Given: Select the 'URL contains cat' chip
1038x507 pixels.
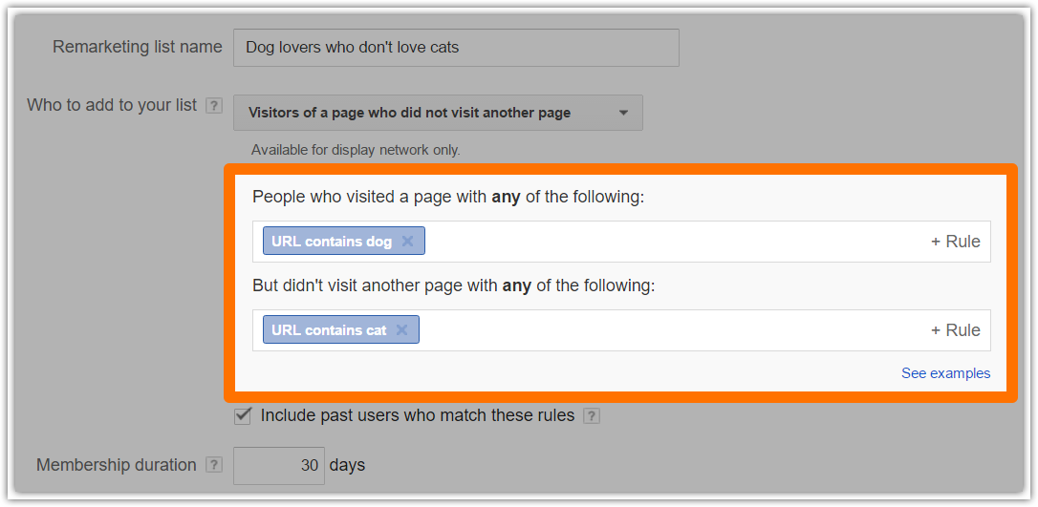Looking at the screenshot, I should pyautogui.click(x=329, y=329).
